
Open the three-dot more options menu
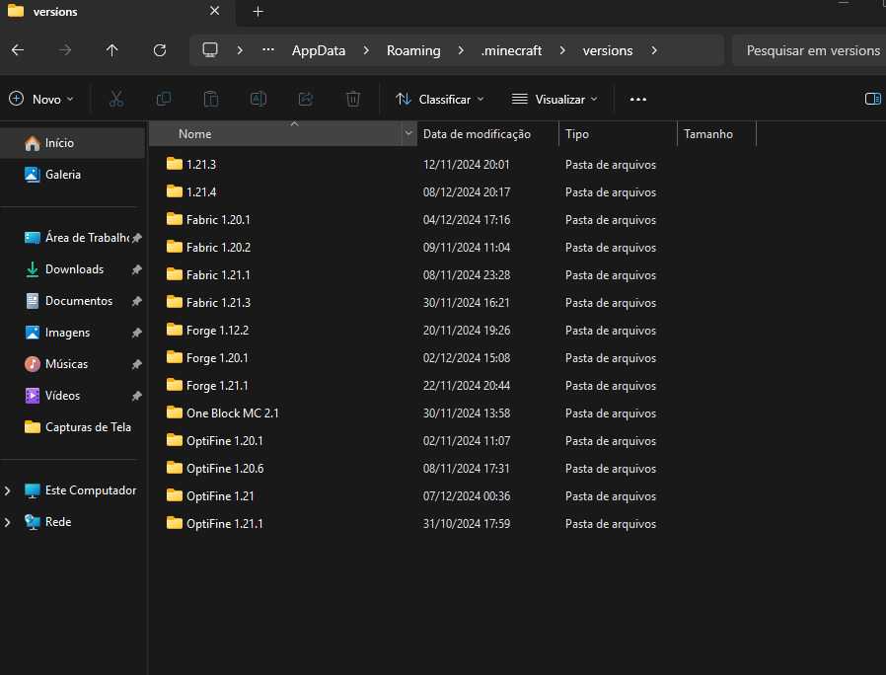(x=638, y=99)
